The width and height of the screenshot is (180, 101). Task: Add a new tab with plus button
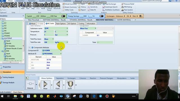pyautogui.click(x=136, y=20)
